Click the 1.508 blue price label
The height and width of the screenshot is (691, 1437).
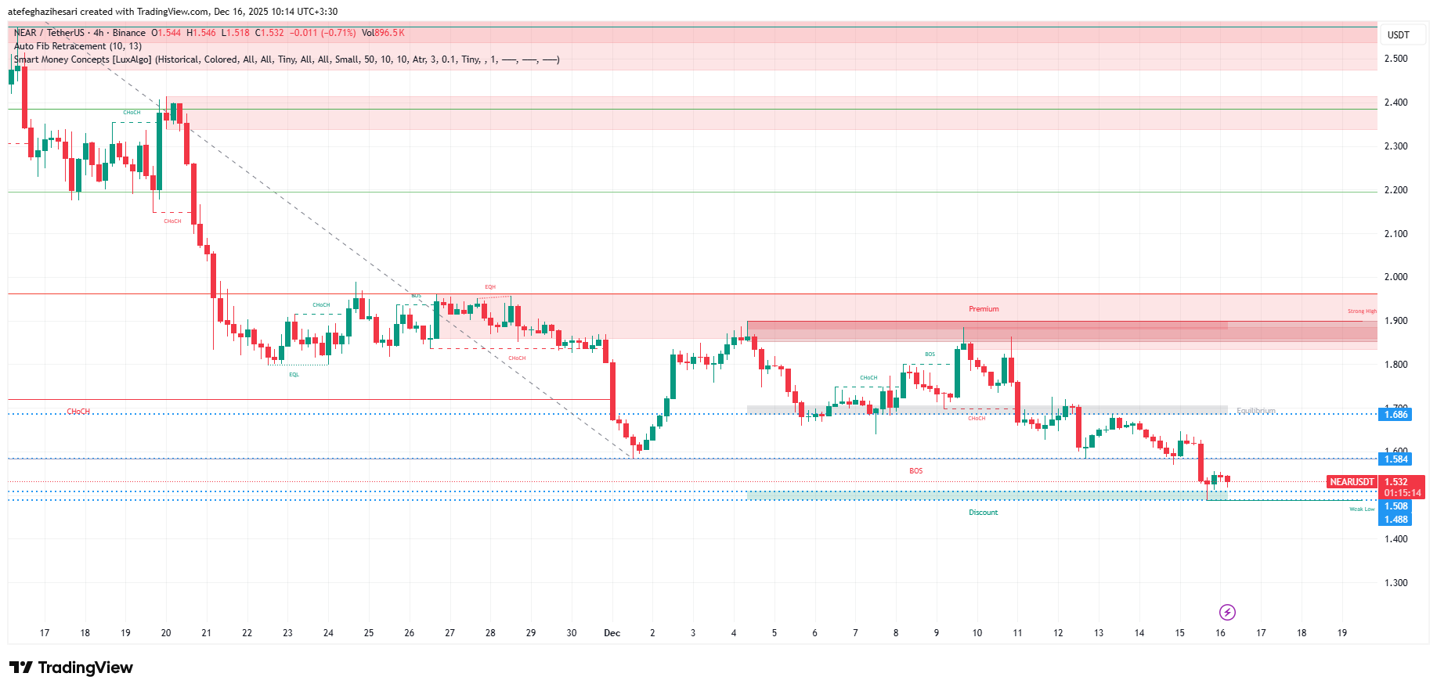[1395, 506]
